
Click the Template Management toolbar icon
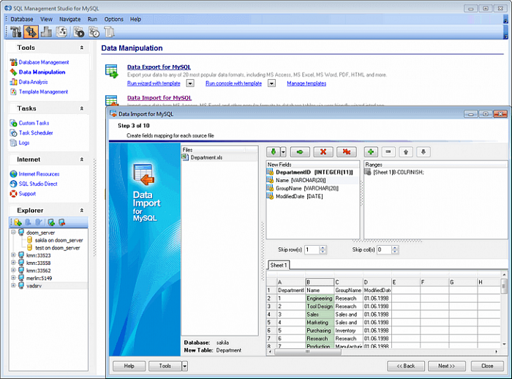point(61,32)
